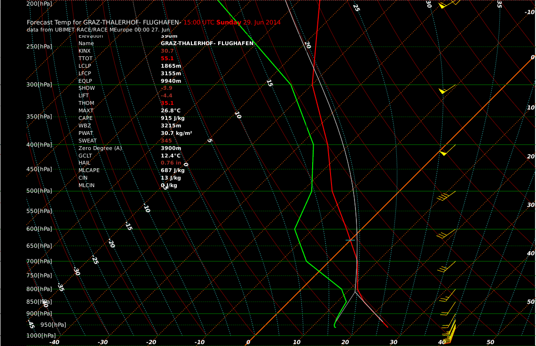Click the 500[hPa] pressure label
The width and height of the screenshot is (536, 346).
click(x=39, y=191)
